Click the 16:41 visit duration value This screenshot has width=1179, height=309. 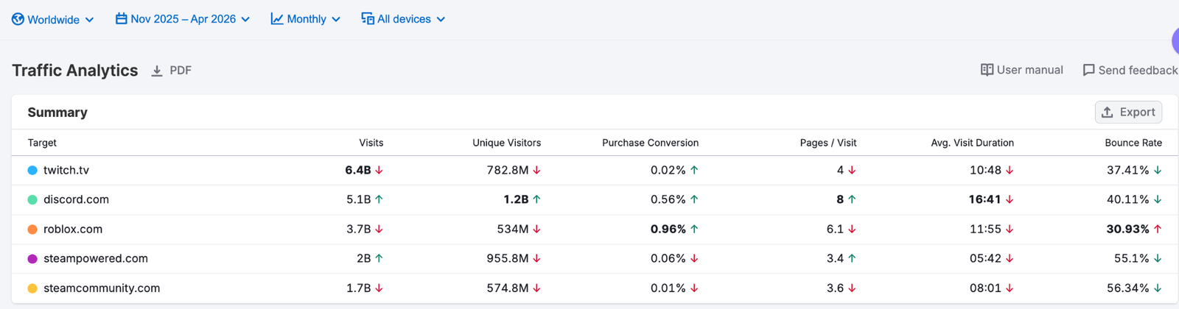point(985,199)
